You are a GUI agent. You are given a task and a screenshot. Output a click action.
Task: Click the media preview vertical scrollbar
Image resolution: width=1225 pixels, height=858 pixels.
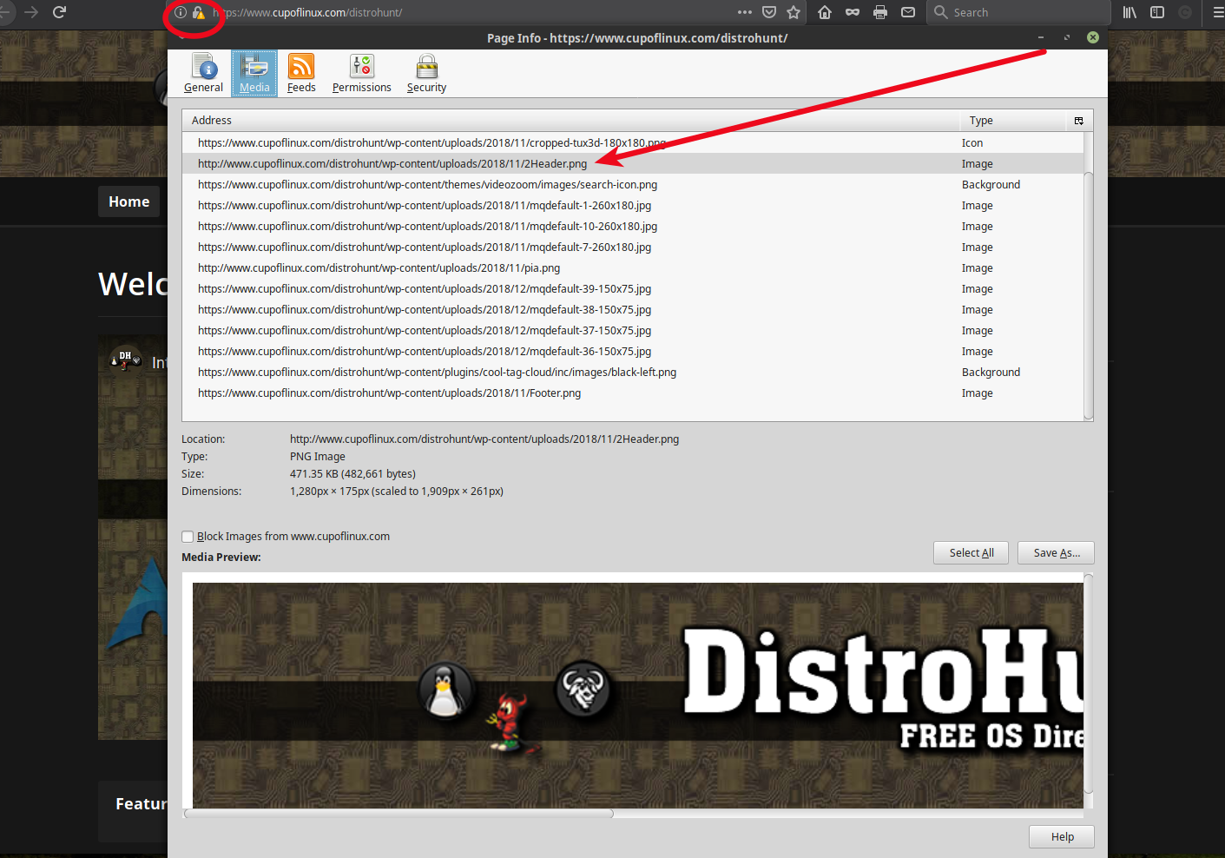pyautogui.click(x=1089, y=683)
